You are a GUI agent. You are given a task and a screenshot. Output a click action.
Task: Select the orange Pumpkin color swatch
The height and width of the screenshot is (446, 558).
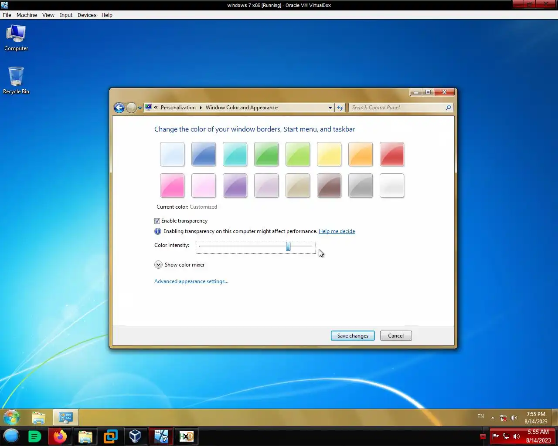click(361, 154)
